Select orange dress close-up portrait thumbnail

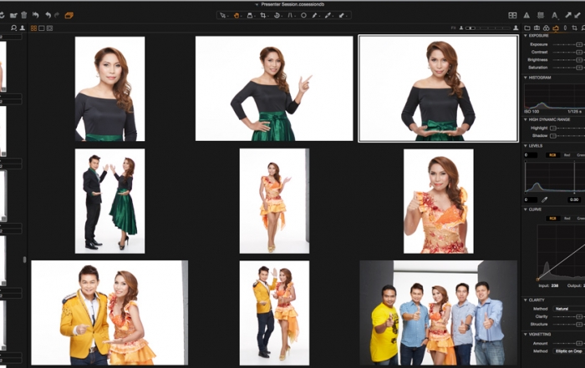pos(439,201)
